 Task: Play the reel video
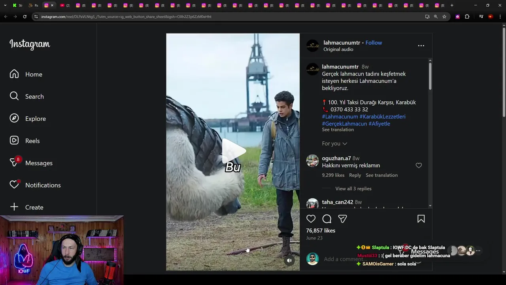click(233, 151)
